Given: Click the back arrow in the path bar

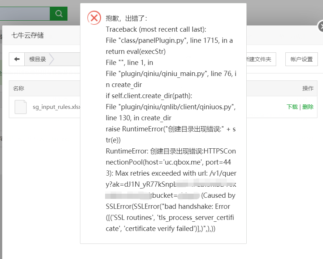Looking at the screenshot, I should click(17, 59).
